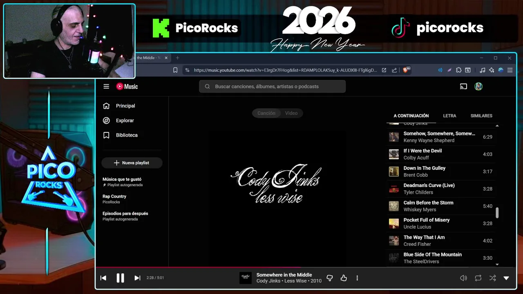Close the Somewhere in the Middle browser tab

(x=166, y=58)
